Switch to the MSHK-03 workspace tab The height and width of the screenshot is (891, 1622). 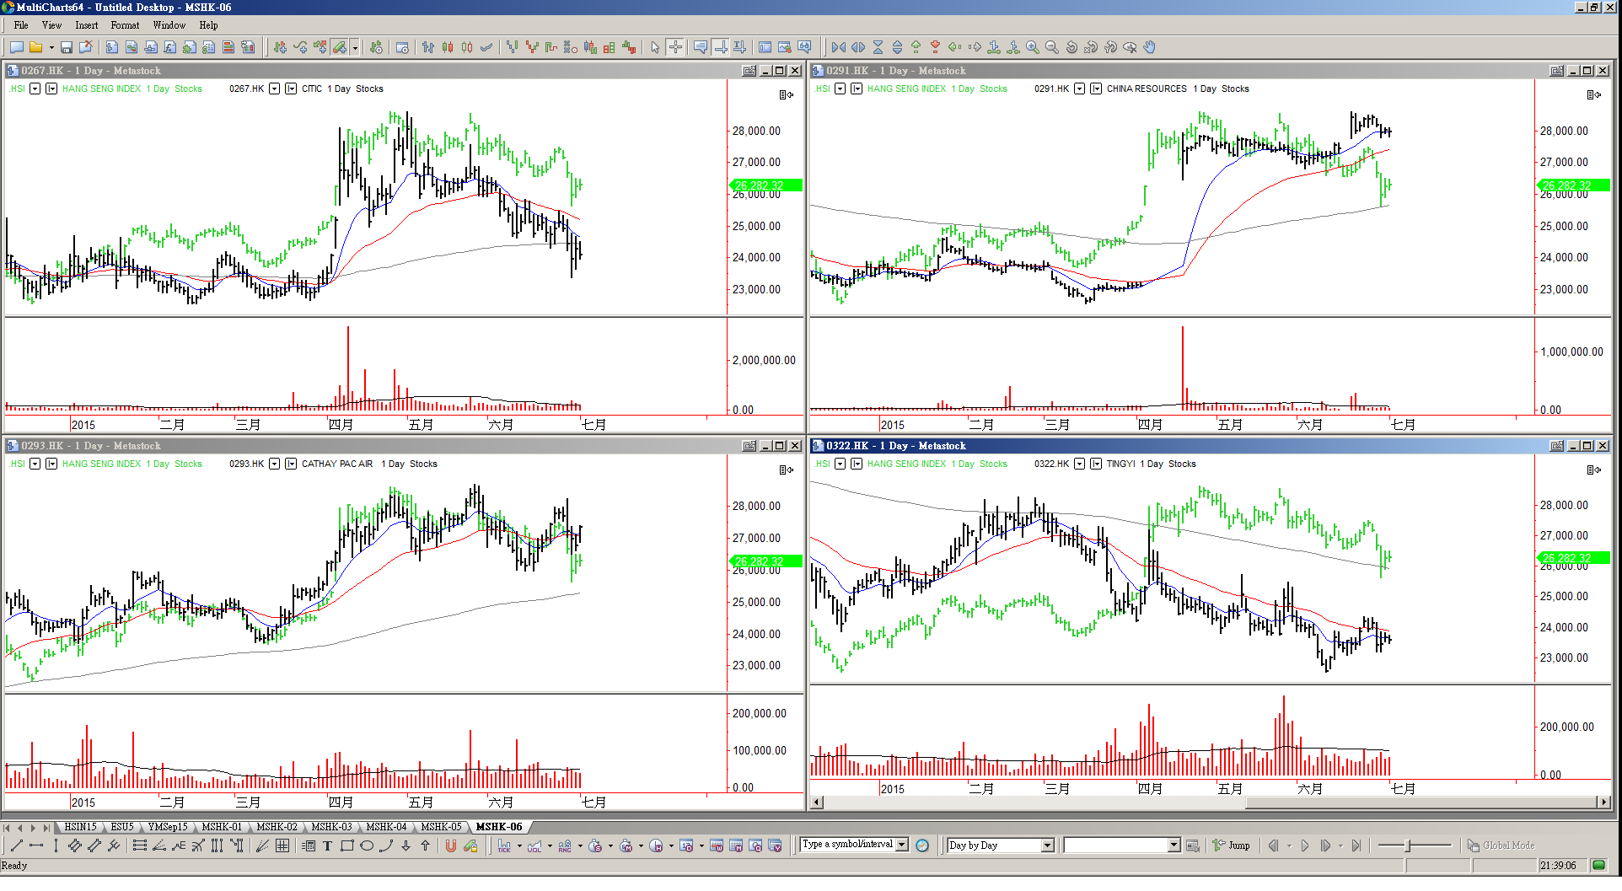tap(331, 827)
